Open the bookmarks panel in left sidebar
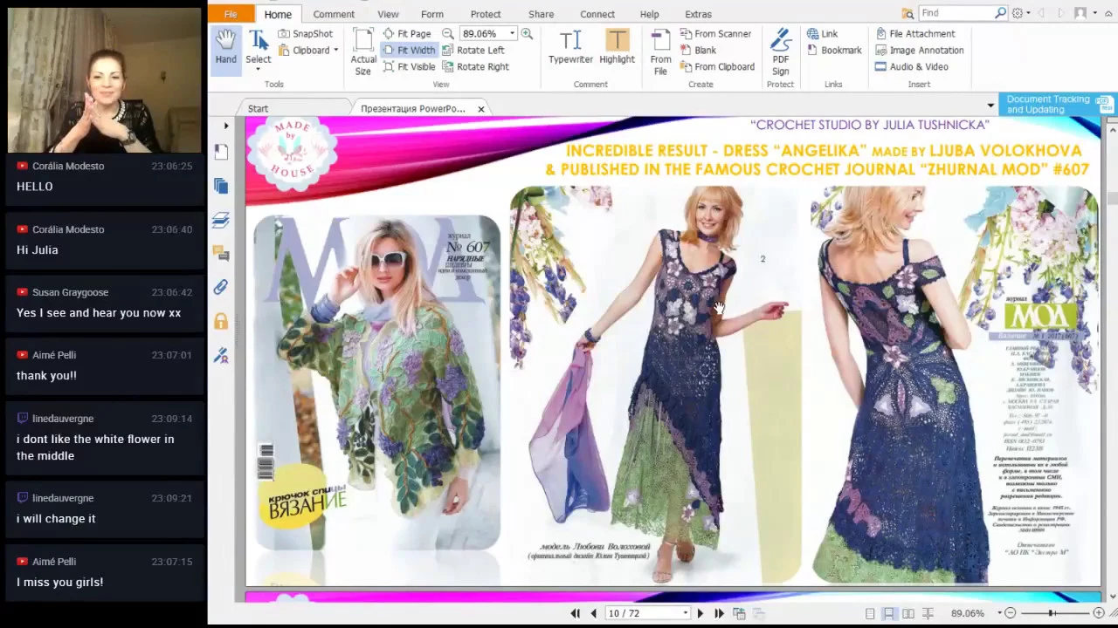Image resolution: width=1118 pixels, height=628 pixels. pyautogui.click(x=221, y=152)
